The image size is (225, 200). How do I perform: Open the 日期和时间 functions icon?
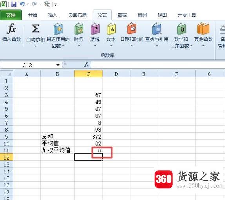132,28
